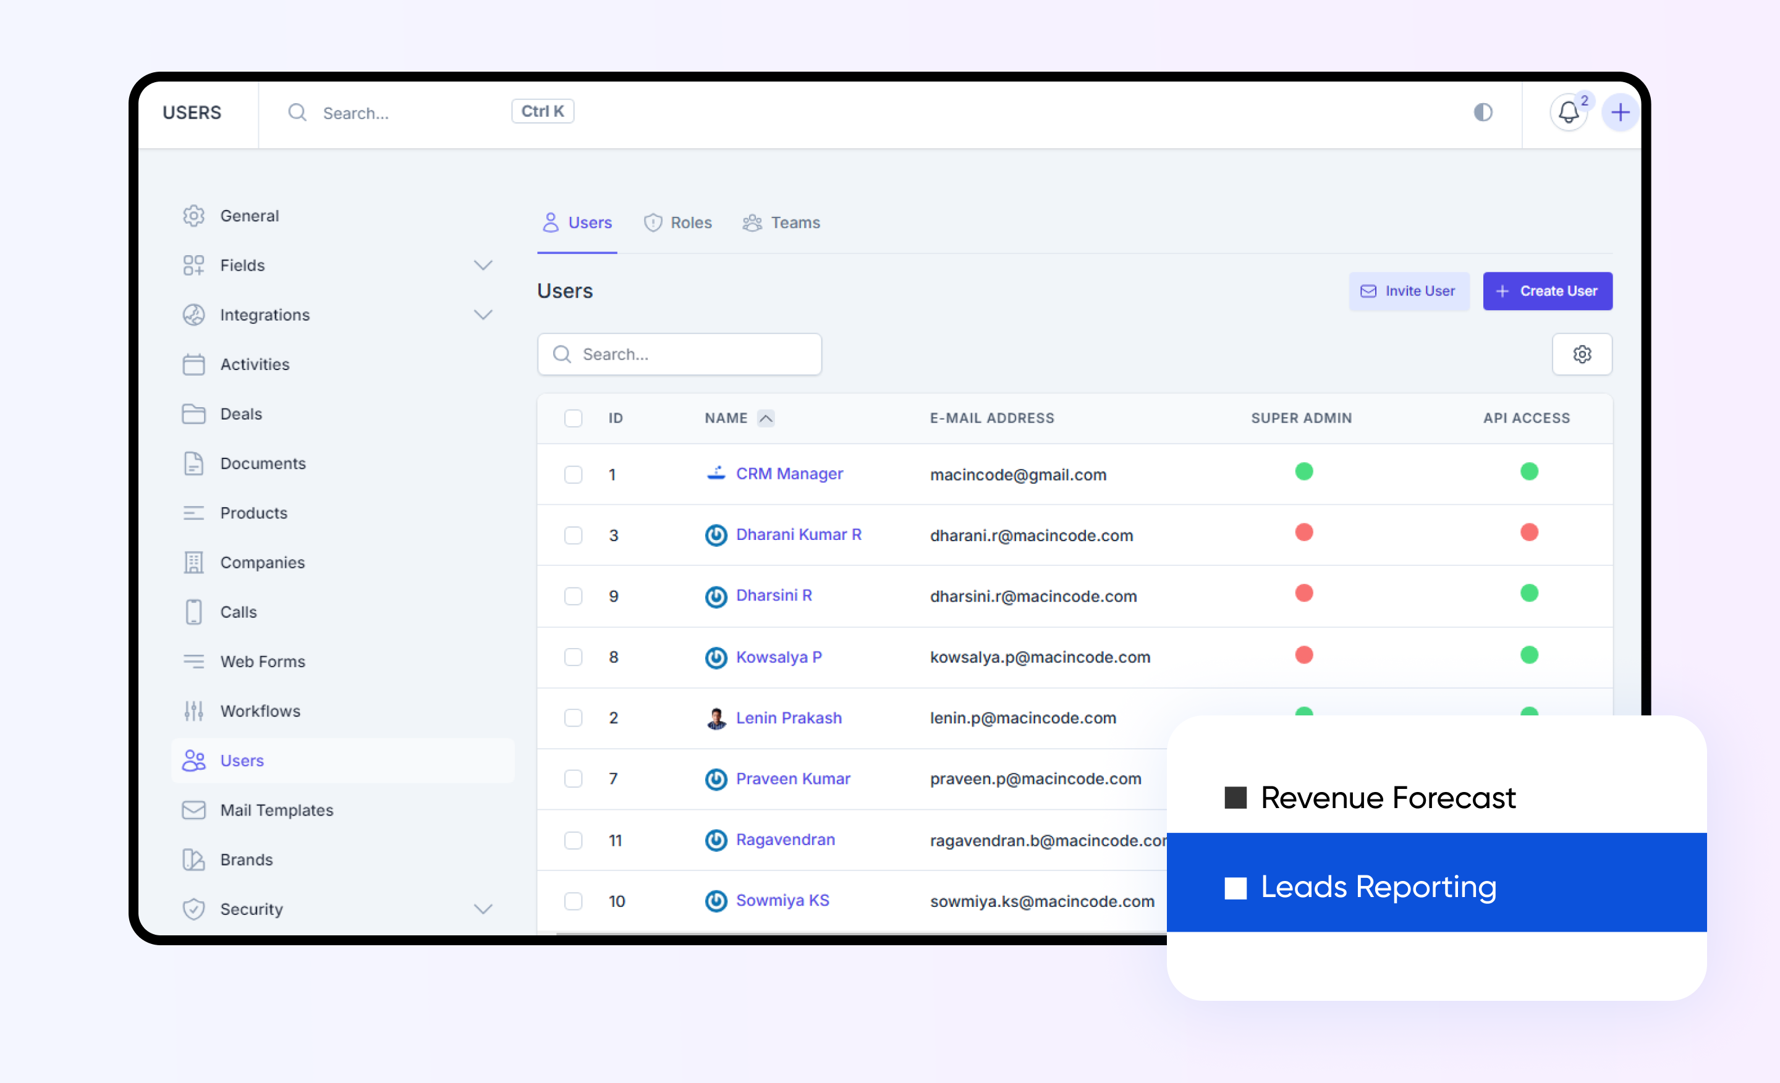Check the select-all checkbox in table header

[573, 418]
